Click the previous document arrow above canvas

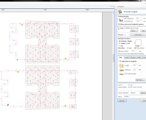(110, 6)
